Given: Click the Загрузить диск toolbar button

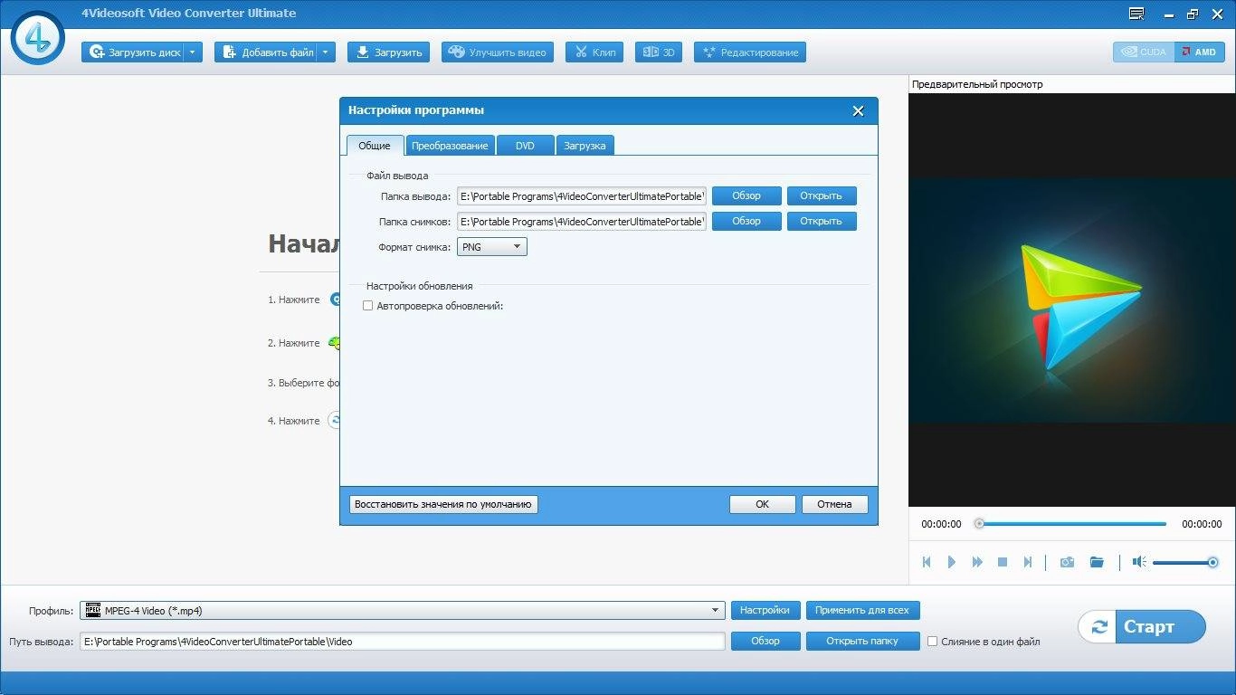Looking at the screenshot, I should tap(133, 52).
